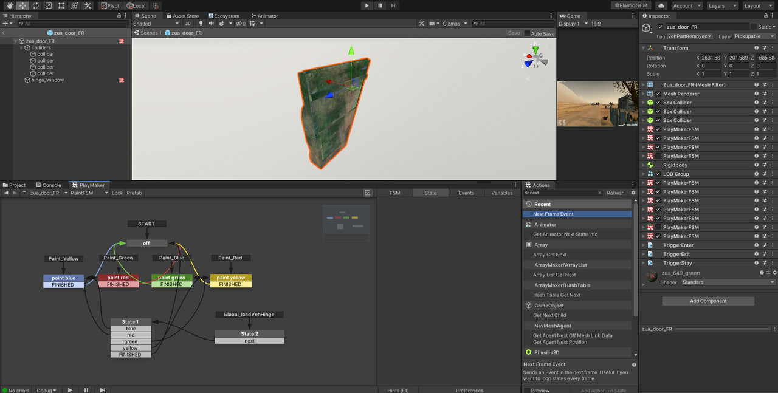Select the Rotate tool
The width and height of the screenshot is (778, 393).
click(35, 5)
